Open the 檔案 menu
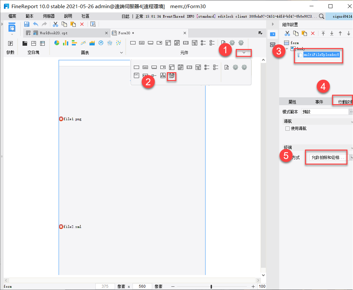Screen dimensions: 353x290 pyautogui.click(x=12, y=16)
